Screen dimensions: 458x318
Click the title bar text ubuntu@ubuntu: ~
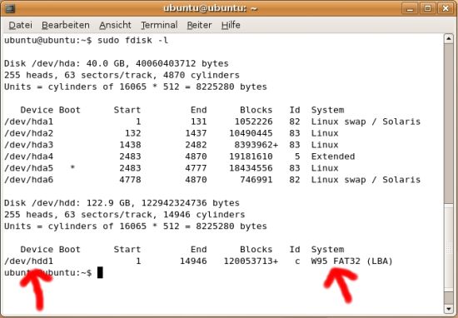pos(210,8)
